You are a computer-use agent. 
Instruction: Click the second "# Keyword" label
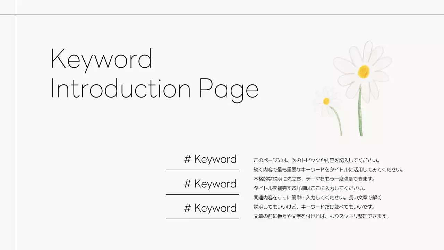click(x=210, y=184)
